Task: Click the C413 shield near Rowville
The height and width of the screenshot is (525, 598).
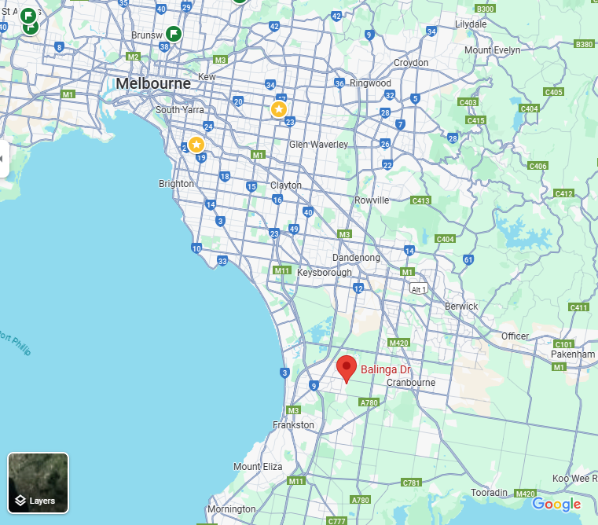Action: (x=420, y=200)
